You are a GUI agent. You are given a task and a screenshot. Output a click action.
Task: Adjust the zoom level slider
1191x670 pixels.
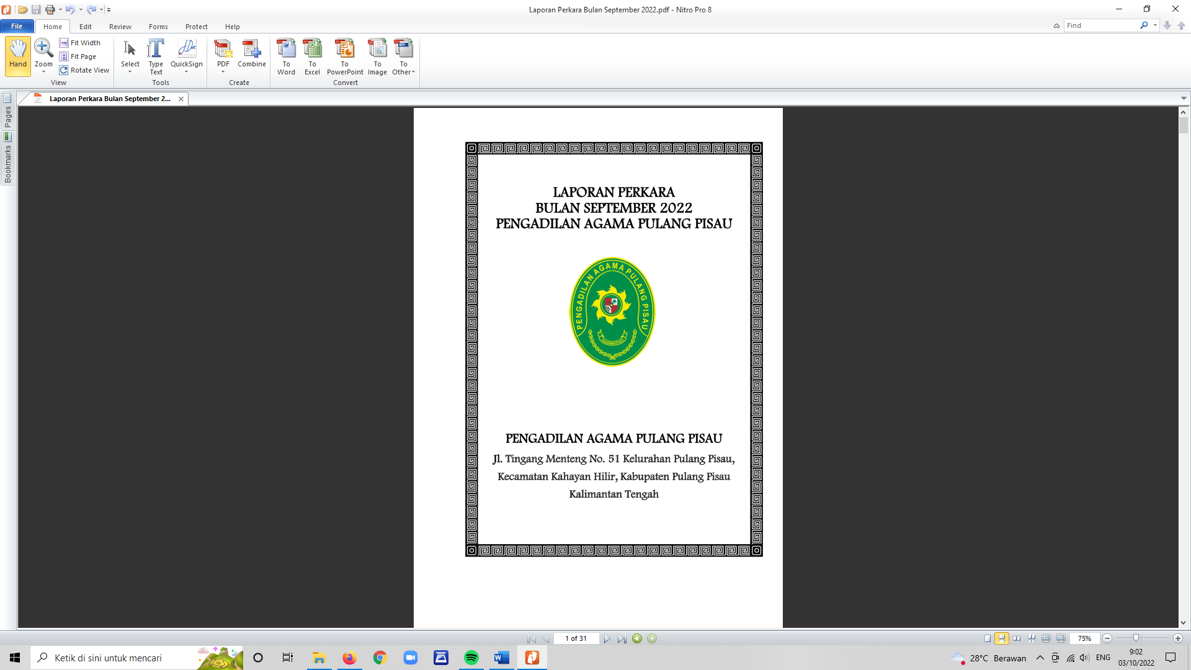(x=1136, y=638)
